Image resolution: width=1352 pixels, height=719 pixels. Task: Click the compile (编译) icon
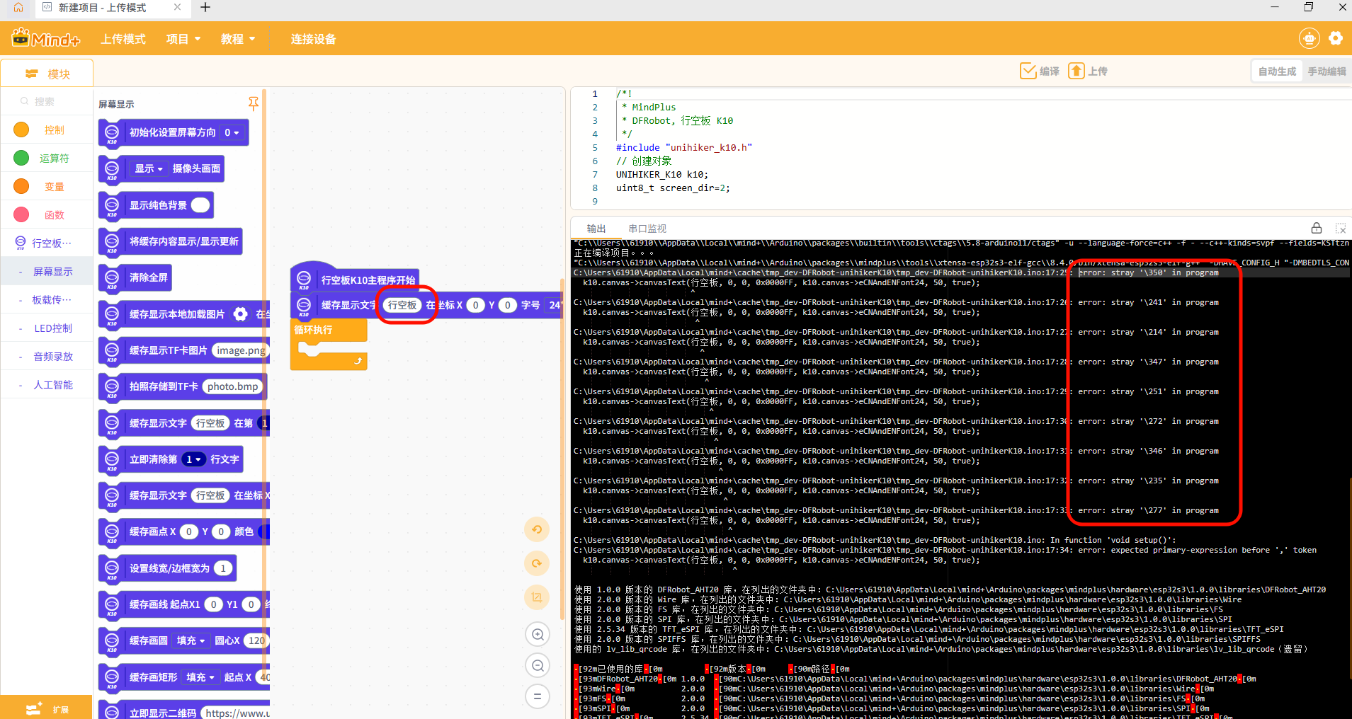pos(1028,71)
